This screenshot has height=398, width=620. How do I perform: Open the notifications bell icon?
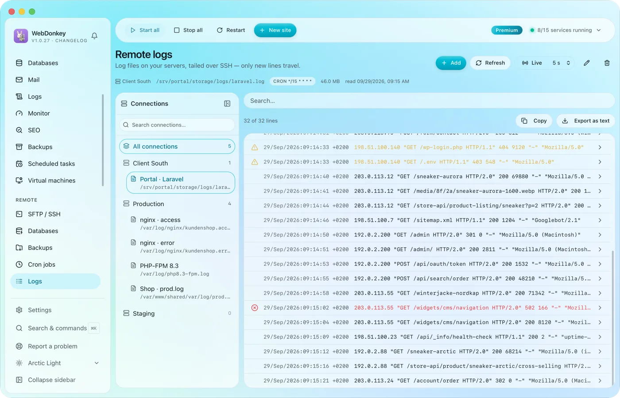(x=94, y=36)
